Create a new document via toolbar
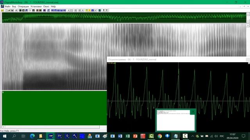 click(x=6, y=10)
